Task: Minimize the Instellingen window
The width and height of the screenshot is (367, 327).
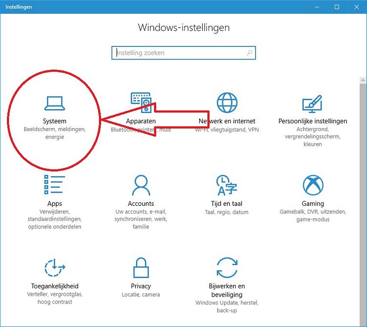Action: 317,7
